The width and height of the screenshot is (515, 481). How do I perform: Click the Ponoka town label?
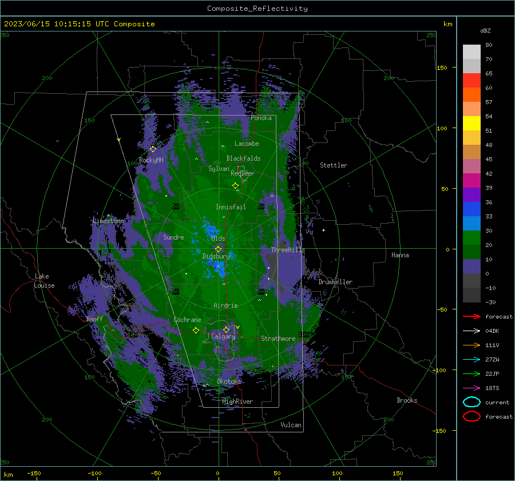261,118
